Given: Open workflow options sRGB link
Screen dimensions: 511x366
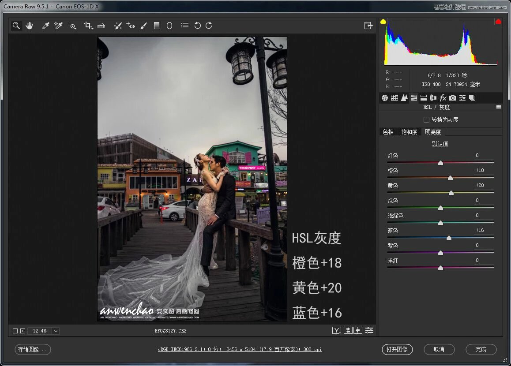Looking at the screenshot, I should coord(240,349).
